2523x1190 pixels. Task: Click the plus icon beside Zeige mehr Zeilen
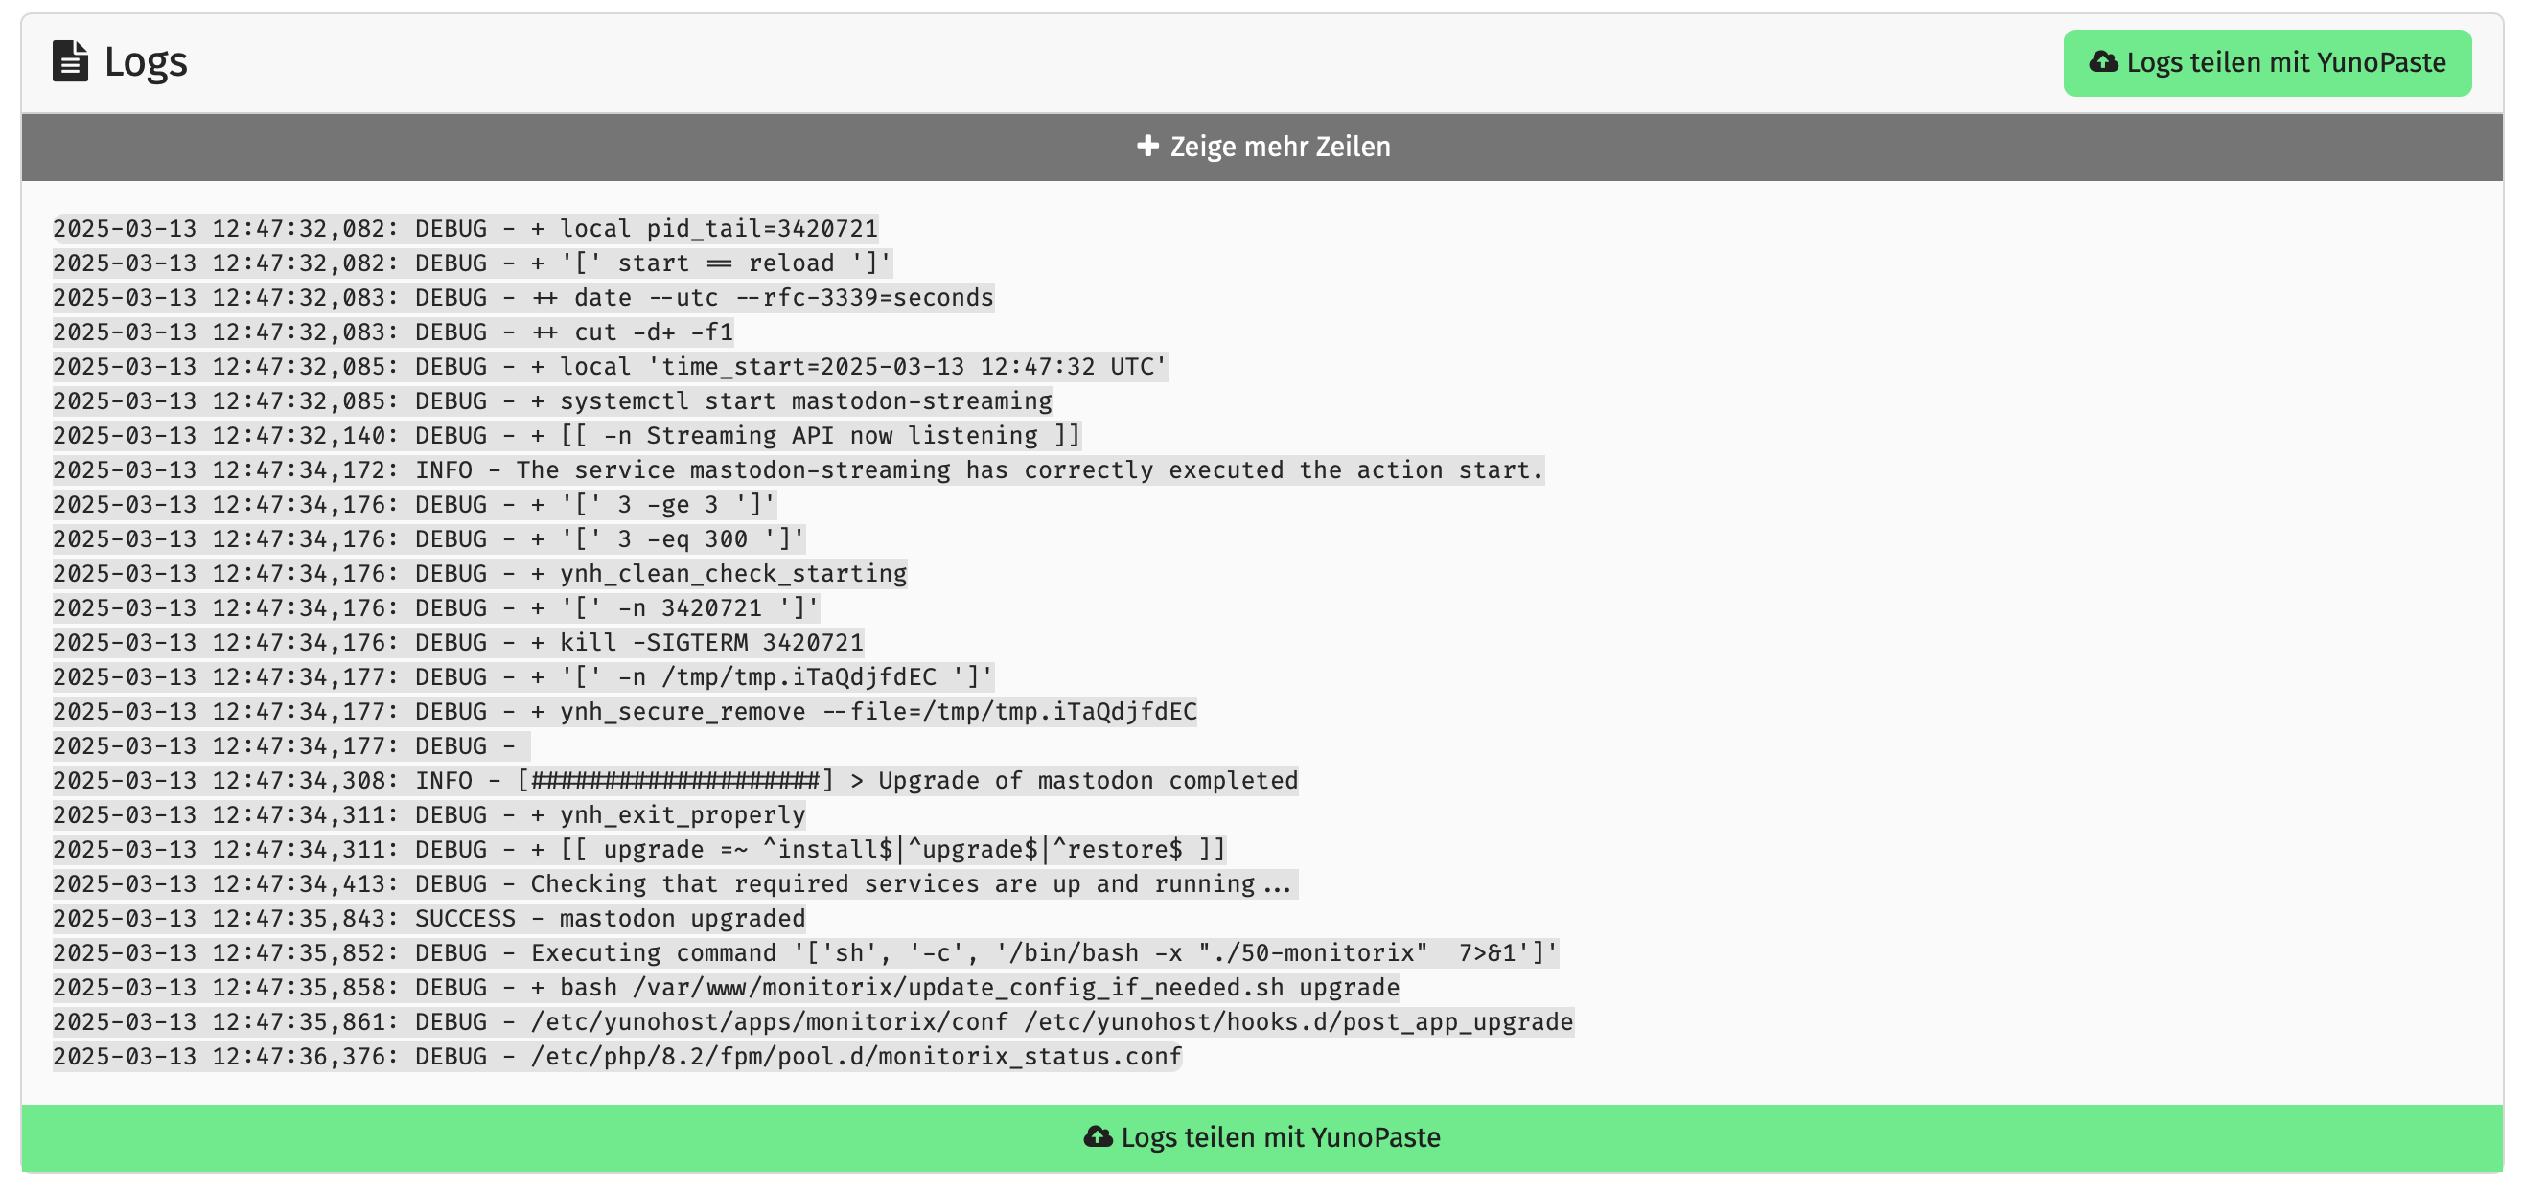tap(1146, 146)
